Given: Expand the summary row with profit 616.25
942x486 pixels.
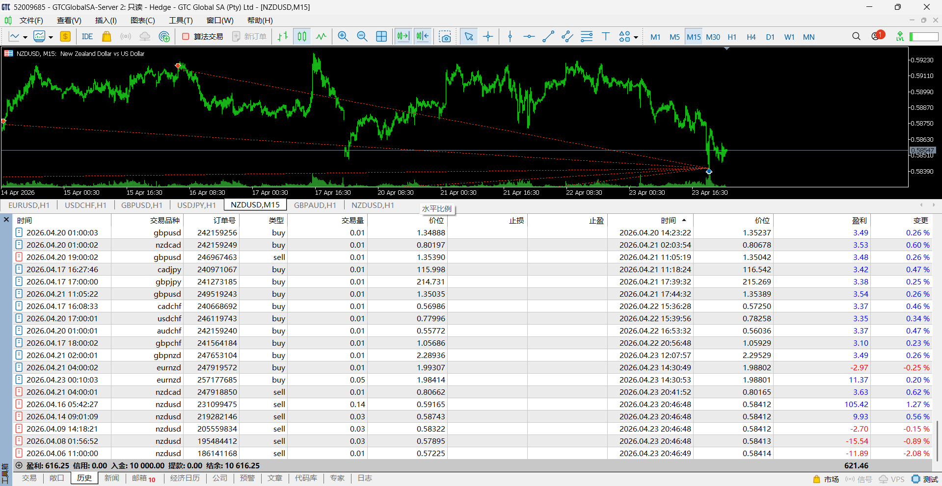Looking at the screenshot, I should [19, 465].
